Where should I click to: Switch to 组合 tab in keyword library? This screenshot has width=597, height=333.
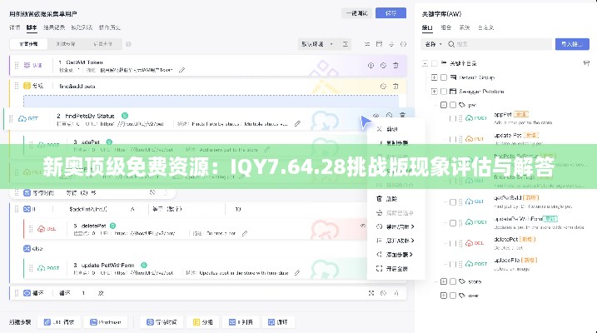445,27
